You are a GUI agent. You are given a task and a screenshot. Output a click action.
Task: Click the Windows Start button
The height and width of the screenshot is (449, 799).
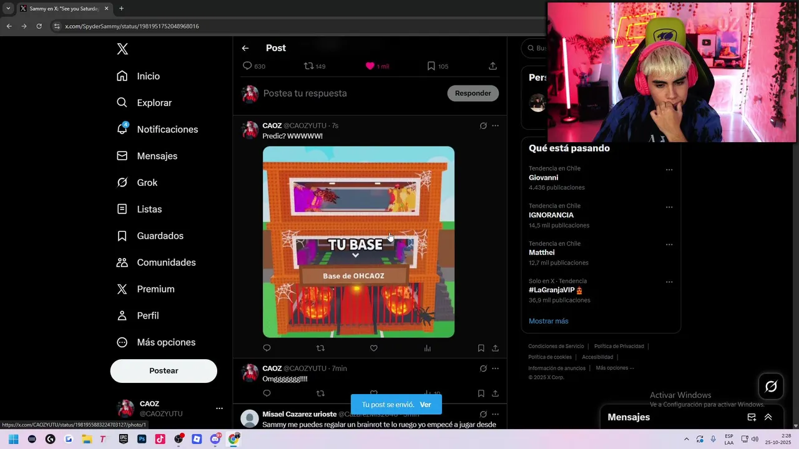click(14, 439)
